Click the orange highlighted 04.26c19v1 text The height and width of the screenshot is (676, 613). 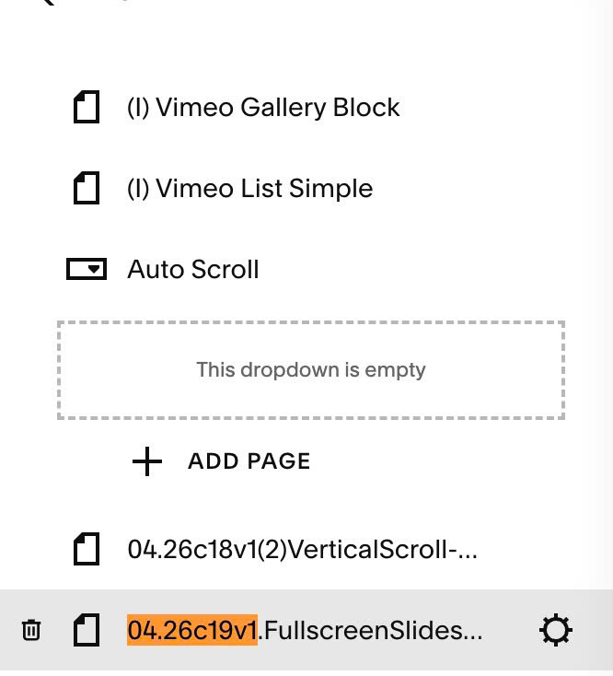coord(191,631)
